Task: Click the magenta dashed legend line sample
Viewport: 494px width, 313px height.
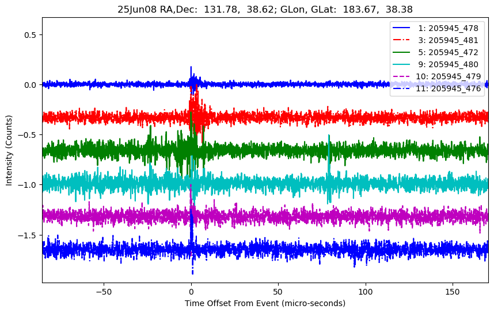Action: click(x=401, y=76)
